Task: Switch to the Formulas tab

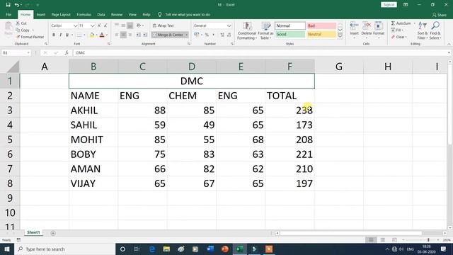Action: [x=84, y=14]
